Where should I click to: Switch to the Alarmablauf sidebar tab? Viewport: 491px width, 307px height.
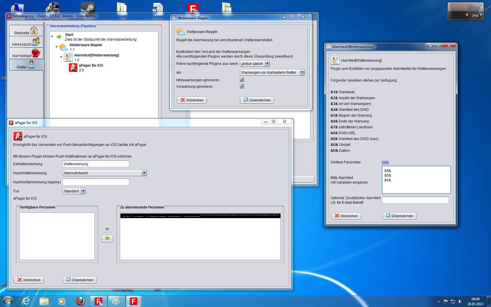[26, 54]
